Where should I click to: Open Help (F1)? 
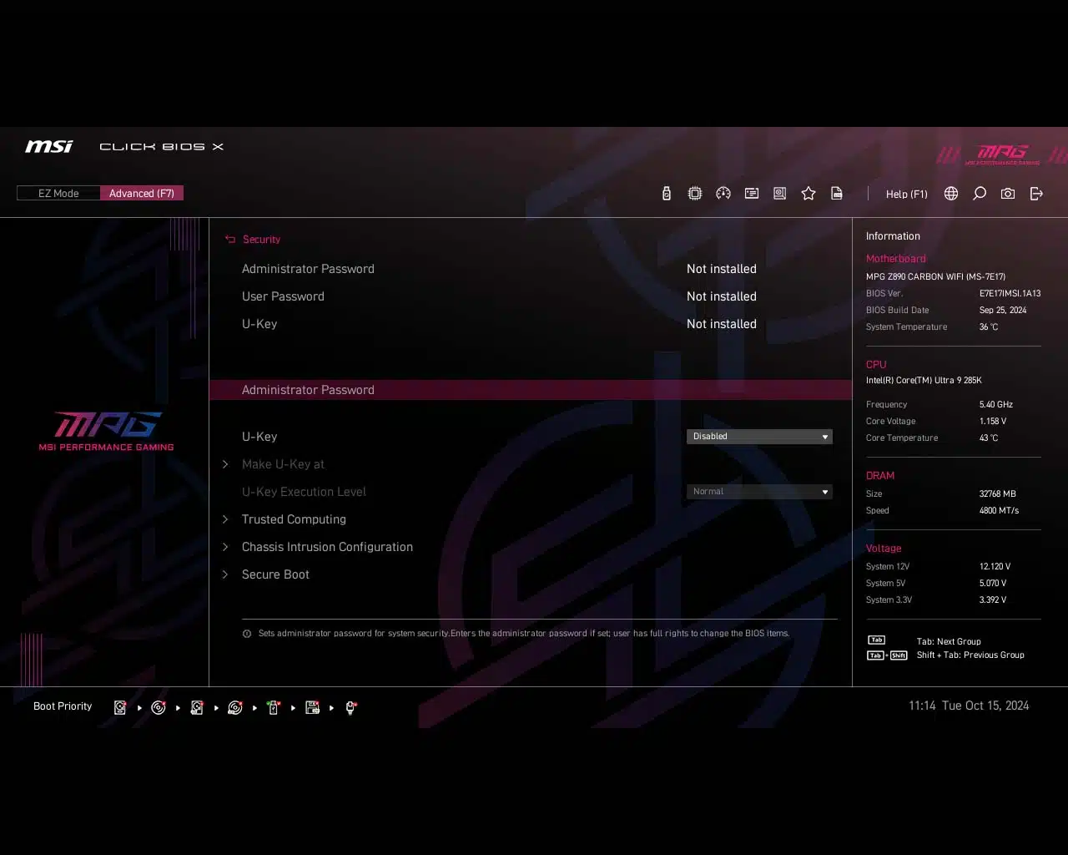tap(907, 194)
